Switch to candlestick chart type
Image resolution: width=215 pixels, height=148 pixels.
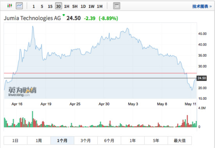pyautogui.click(x=10, y=6)
